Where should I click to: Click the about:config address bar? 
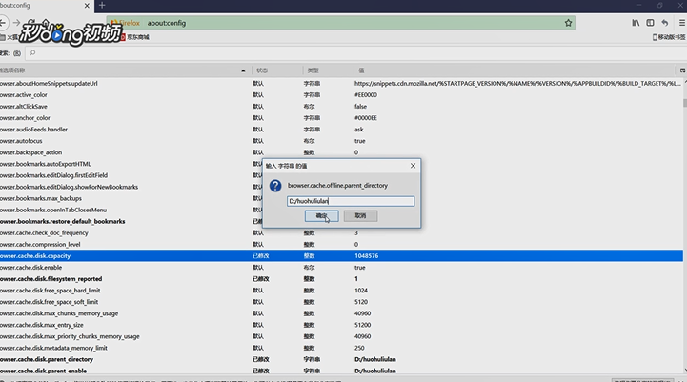pyautogui.click(x=341, y=23)
